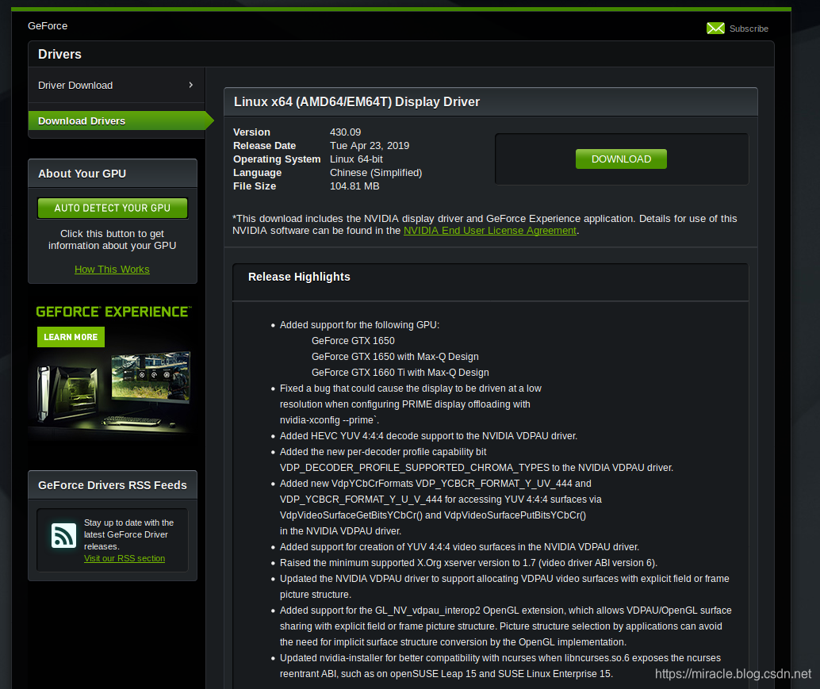The image size is (820, 689).
Task: Open the How This Works link
Action: coord(112,270)
